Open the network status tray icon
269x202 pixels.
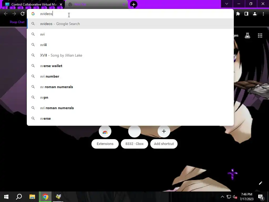[x=229, y=197]
